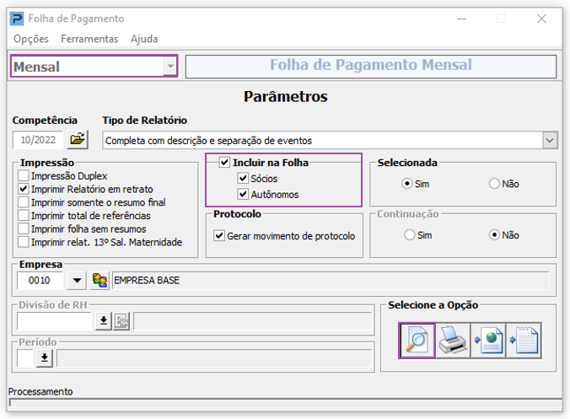Check Imprimir total de referências

click(x=24, y=216)
